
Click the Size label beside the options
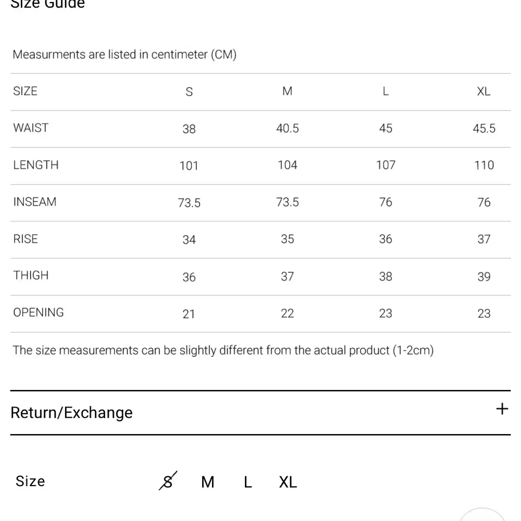30,481
